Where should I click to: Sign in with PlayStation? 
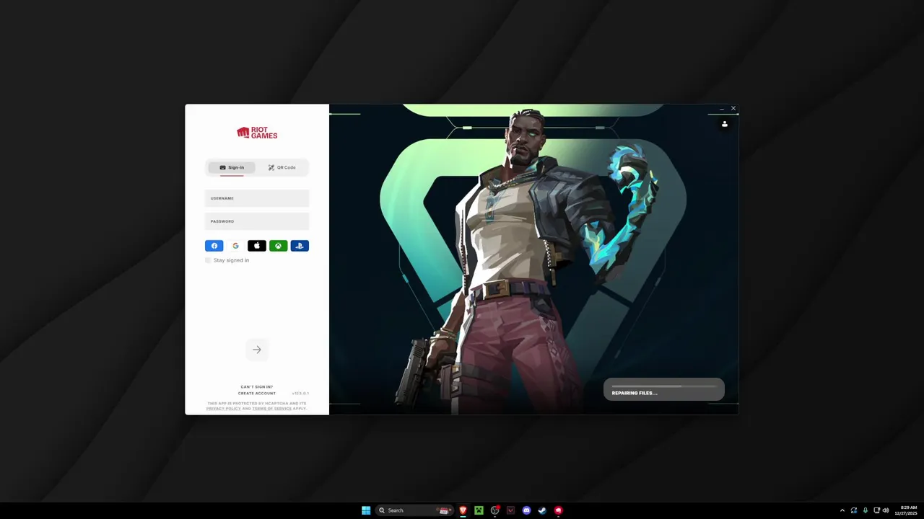[x=300, y=246]
